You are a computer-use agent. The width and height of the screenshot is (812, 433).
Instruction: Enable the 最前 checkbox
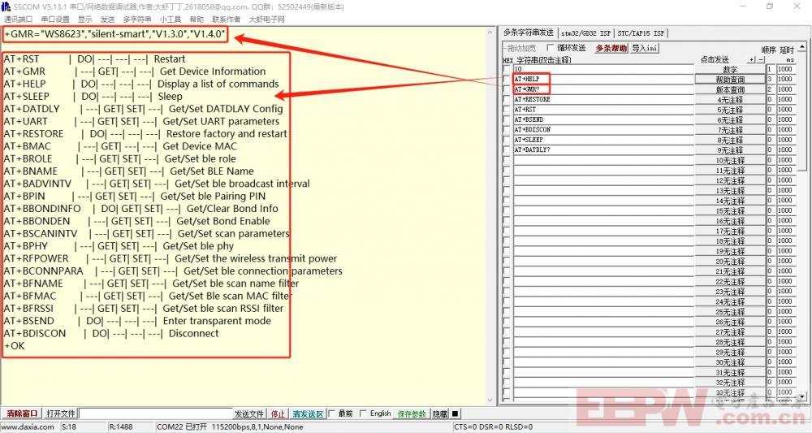coord(332,414)
